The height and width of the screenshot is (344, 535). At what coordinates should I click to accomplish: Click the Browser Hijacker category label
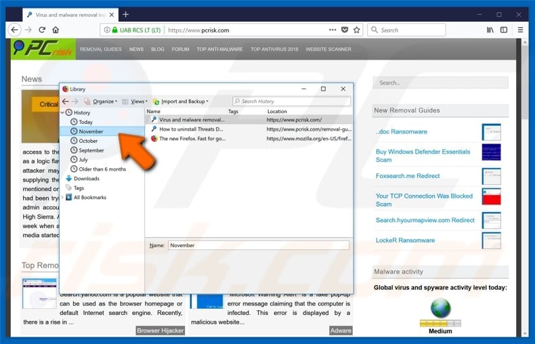(x=160, y=330)
